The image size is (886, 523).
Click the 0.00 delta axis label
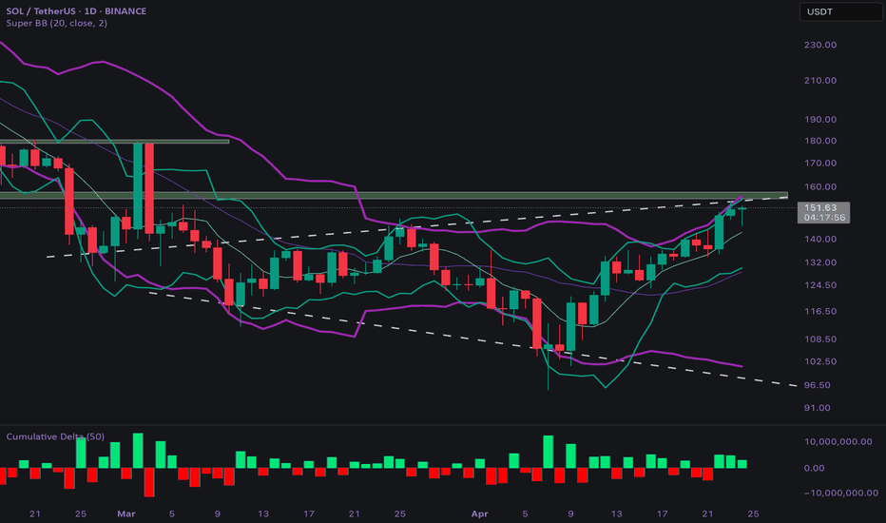tap(814, 468)
